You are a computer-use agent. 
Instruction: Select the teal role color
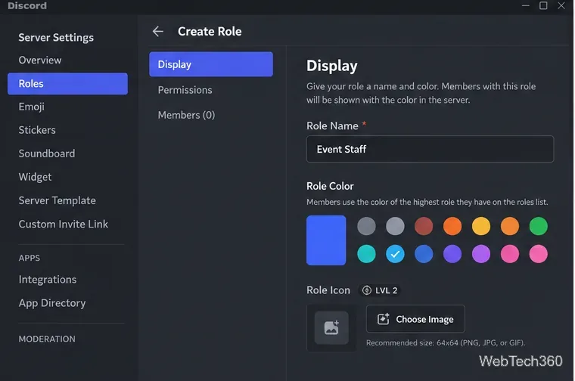point(366,254)
